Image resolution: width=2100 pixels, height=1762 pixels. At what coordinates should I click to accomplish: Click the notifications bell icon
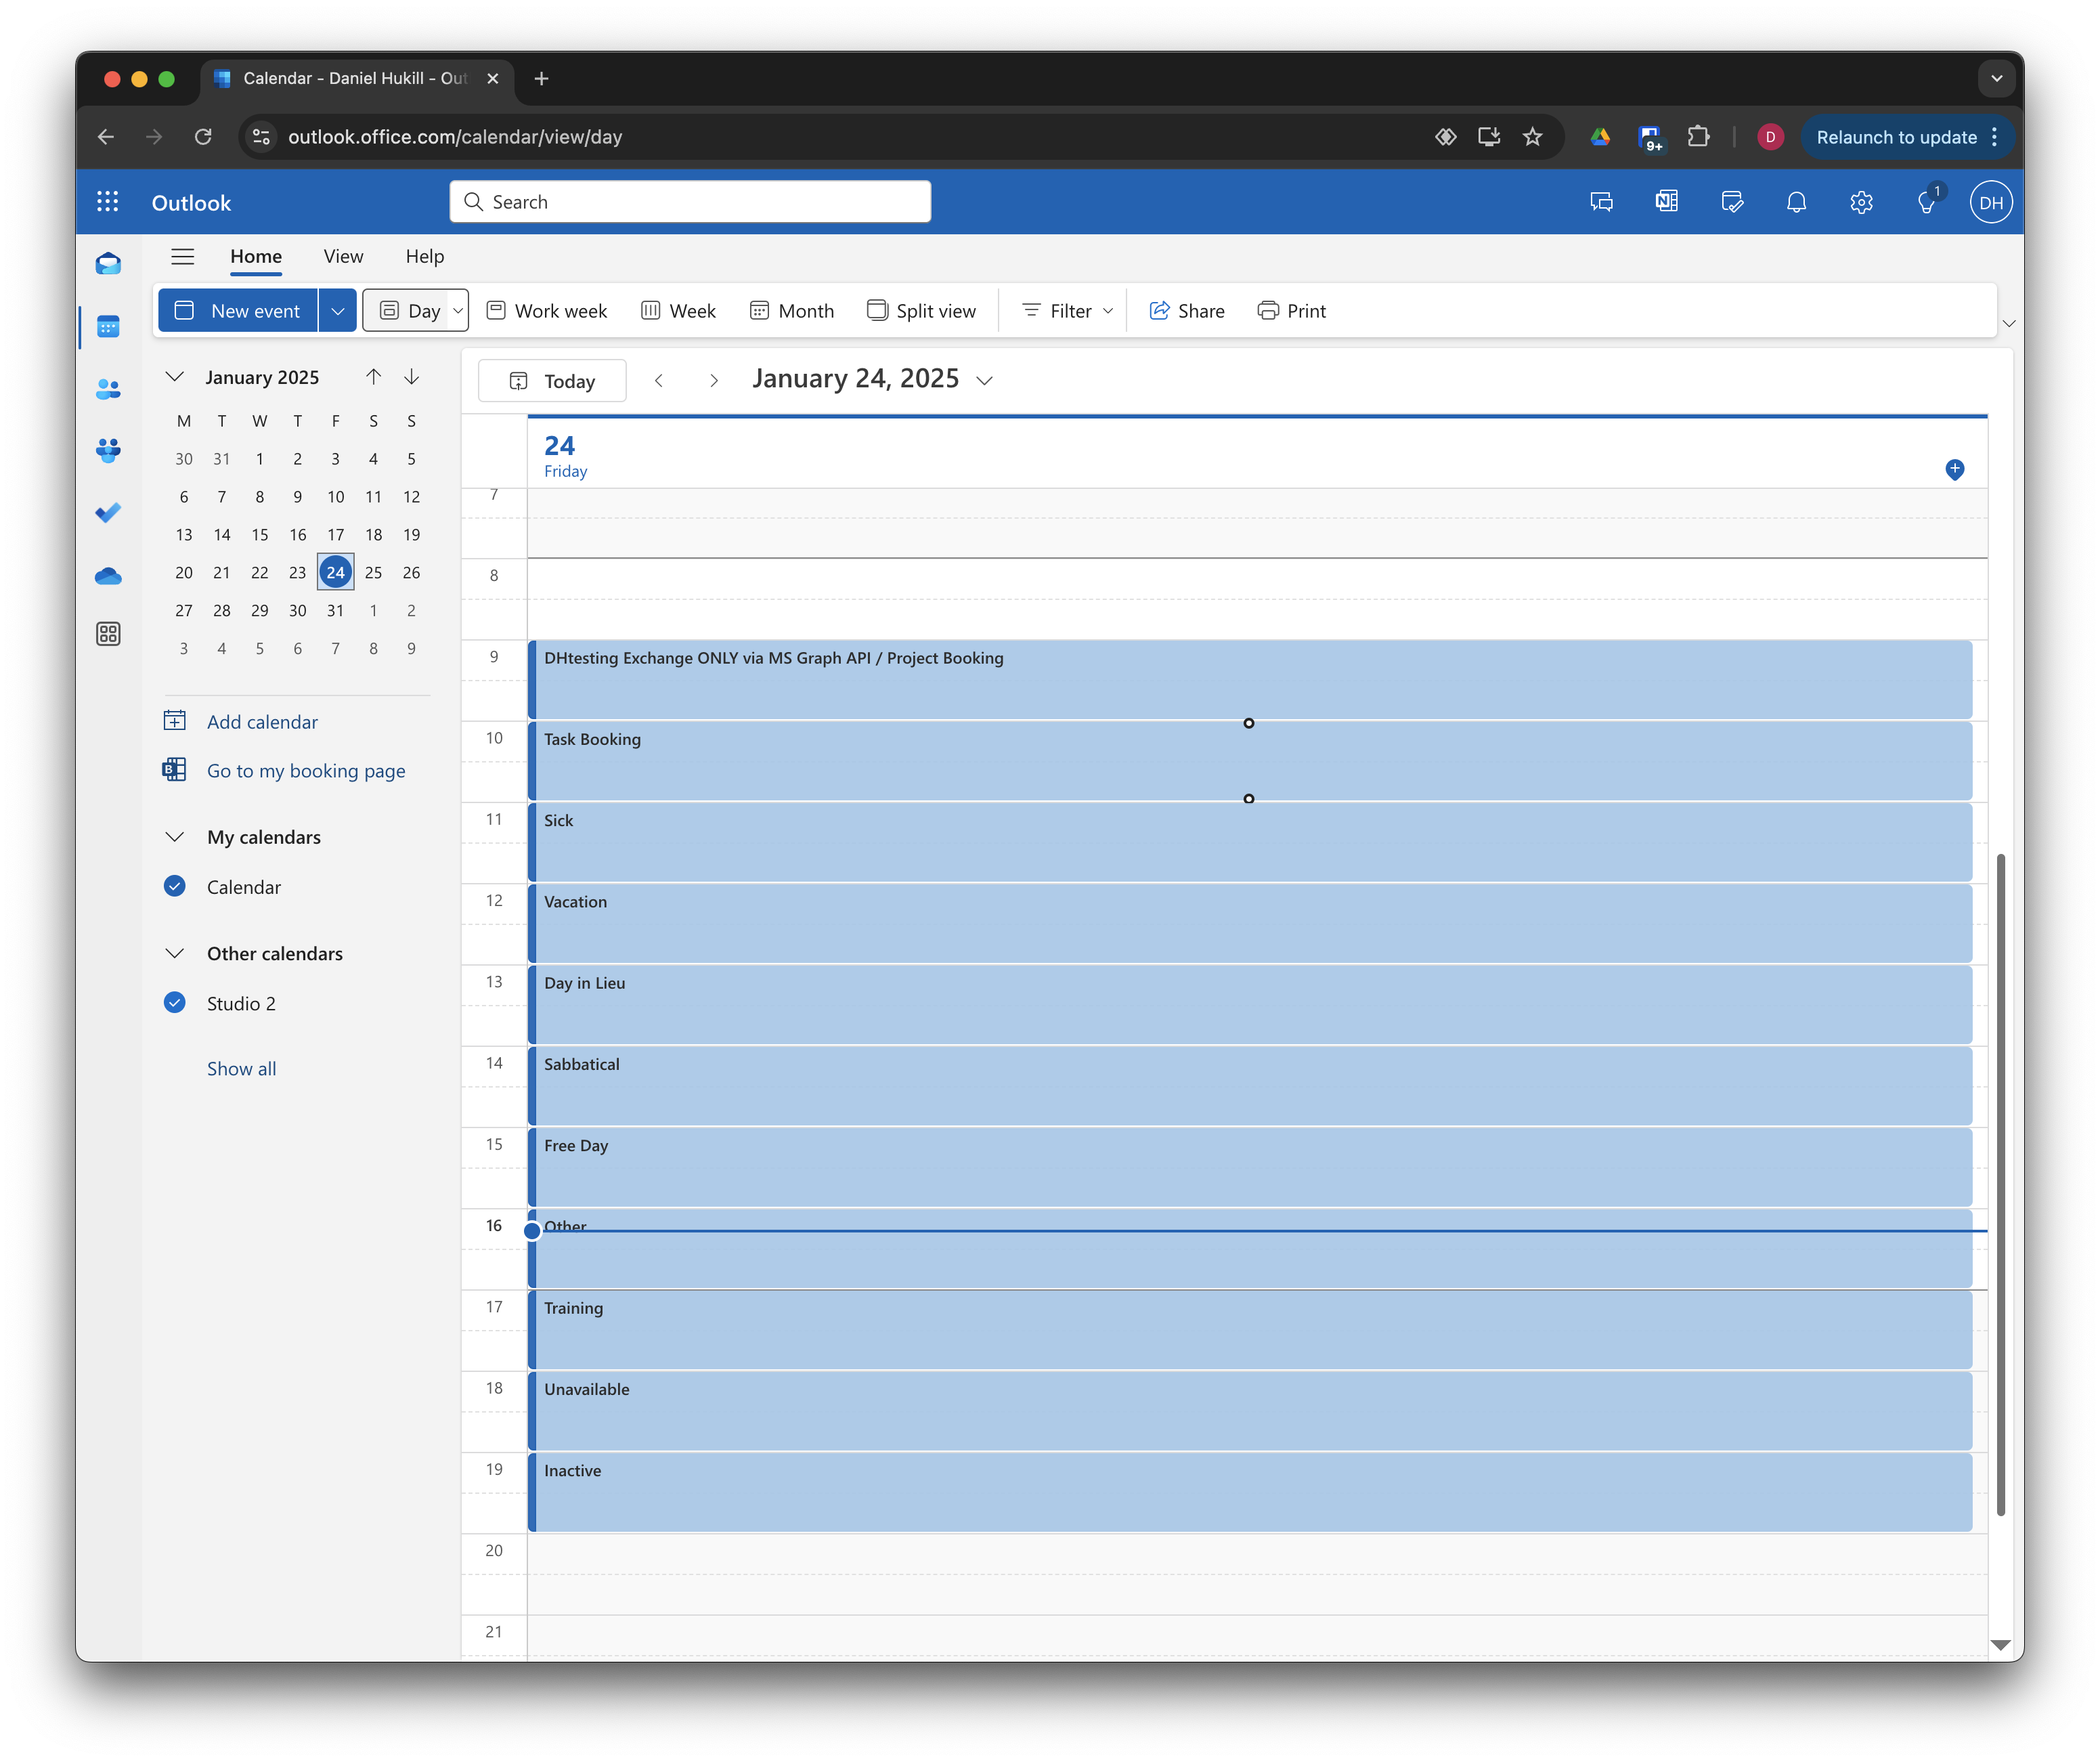click(1796, 203)
